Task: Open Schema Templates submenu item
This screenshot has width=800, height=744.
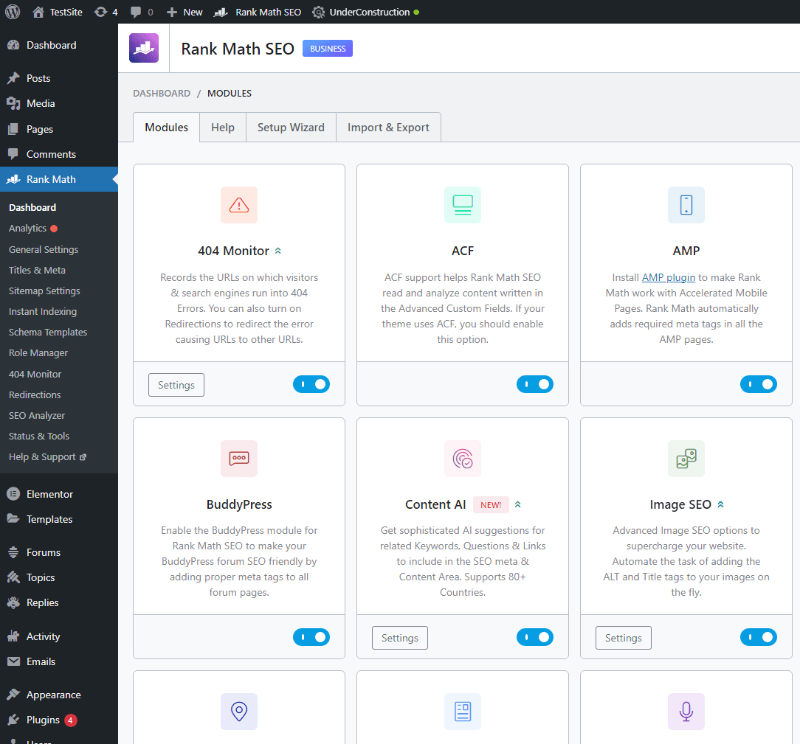Action: 48,333
